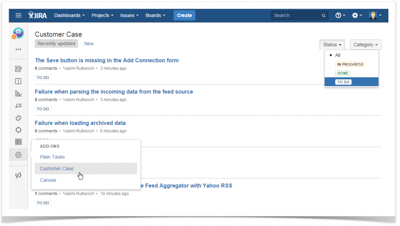This screenshot has width=400, height=226.
Task: Open the project Backlog icon in sidebar
Action: coord(18,69)
